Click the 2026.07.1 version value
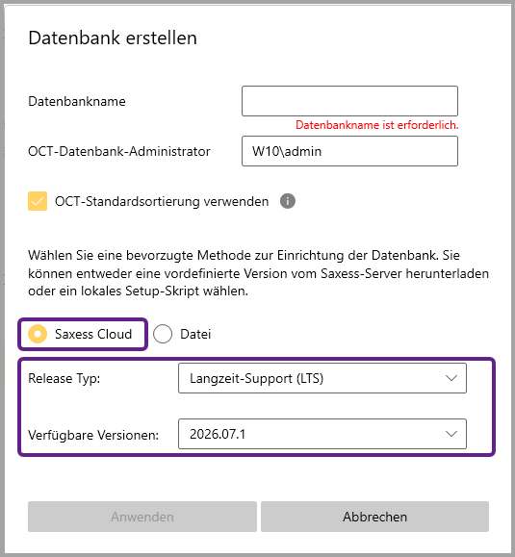The height and width of the screenshot is (557, 515). [218, 434]
